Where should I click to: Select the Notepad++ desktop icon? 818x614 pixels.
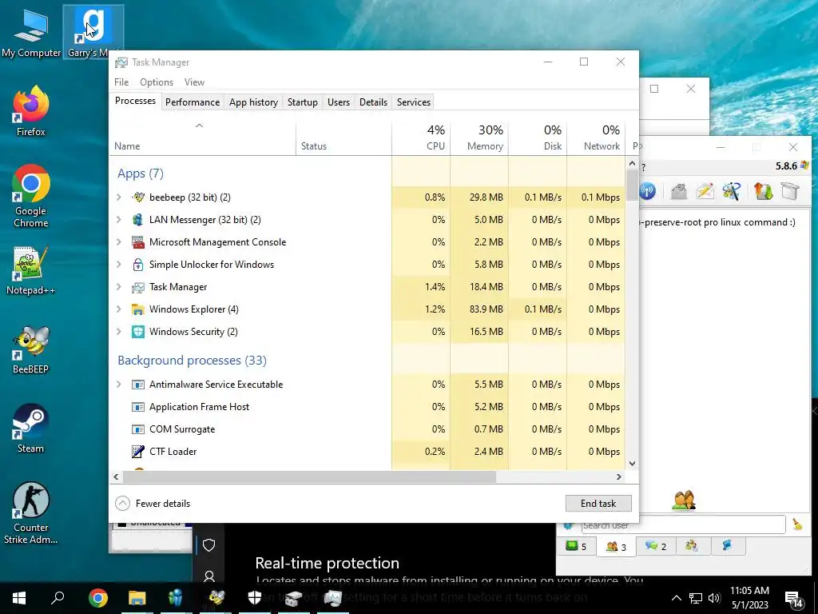tap(31, 270)
